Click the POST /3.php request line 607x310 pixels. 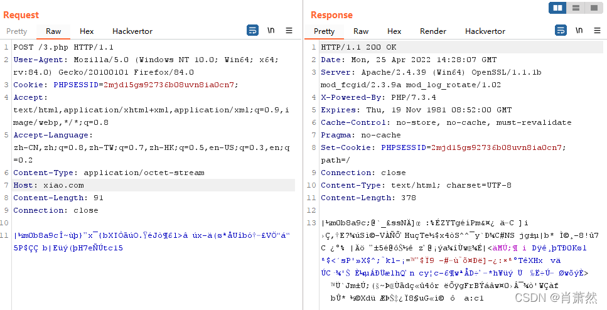point(63,47)
